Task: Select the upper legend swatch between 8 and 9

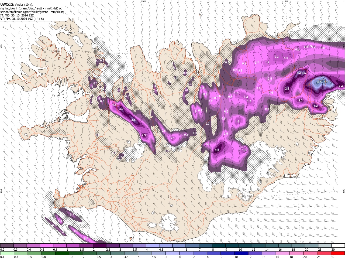Action: point(219,246)
